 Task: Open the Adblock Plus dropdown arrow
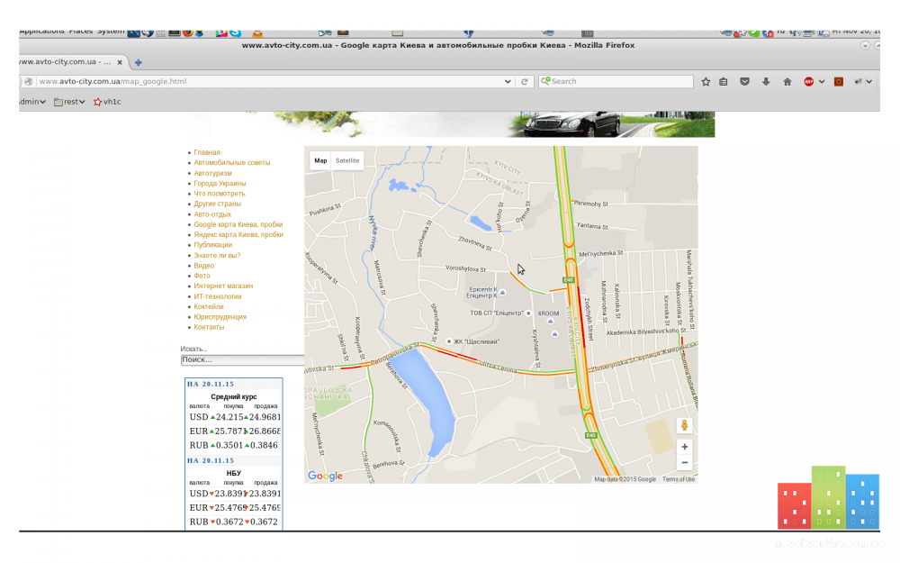click(x=822, y=82)
